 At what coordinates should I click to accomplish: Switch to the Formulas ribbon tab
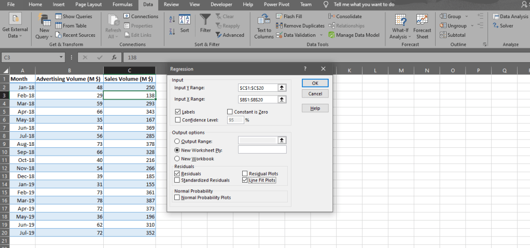coord(122,4)
